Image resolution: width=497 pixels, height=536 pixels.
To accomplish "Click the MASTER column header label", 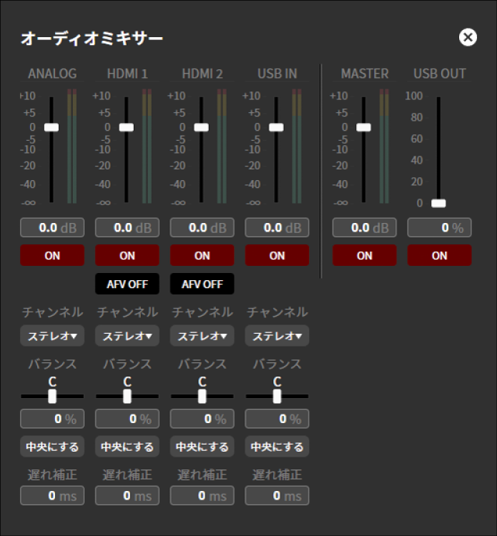I will click(365, 74).
